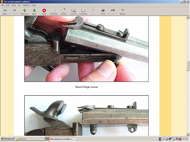The image size is (190, 142).
Task: Jump to the Previous page
Action: pos(24,12)
